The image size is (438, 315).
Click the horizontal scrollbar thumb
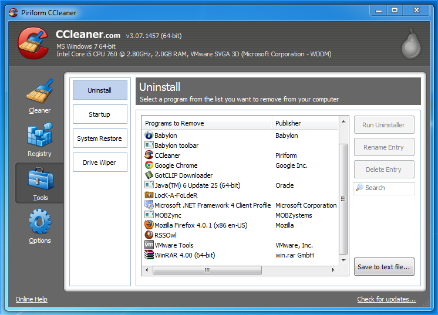pos(207,270)
